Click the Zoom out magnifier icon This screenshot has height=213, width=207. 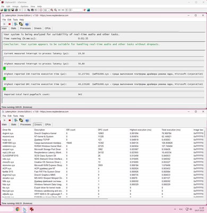(56, 10)
